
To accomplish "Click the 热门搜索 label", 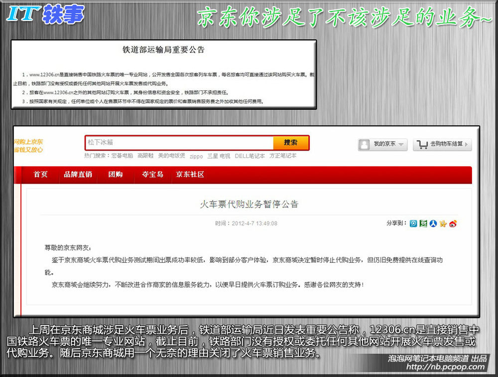I will tap(97, 156).
